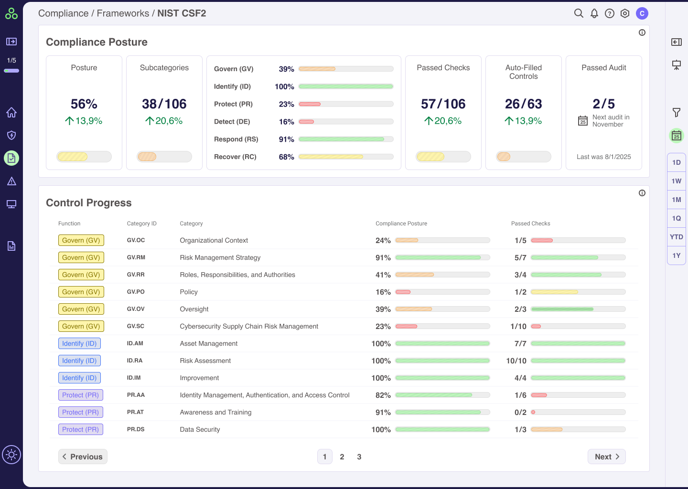Open the user avatar menu

pyautogui.click(x=642, y=13)
